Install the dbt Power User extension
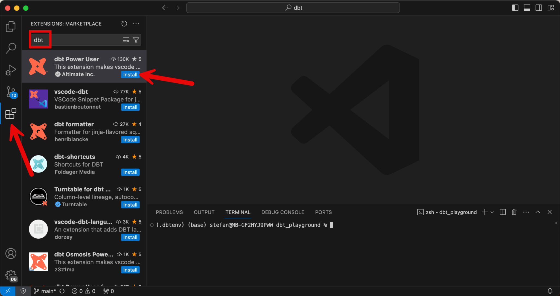This screenshot has width=560, height=296. tap(130, 75)
